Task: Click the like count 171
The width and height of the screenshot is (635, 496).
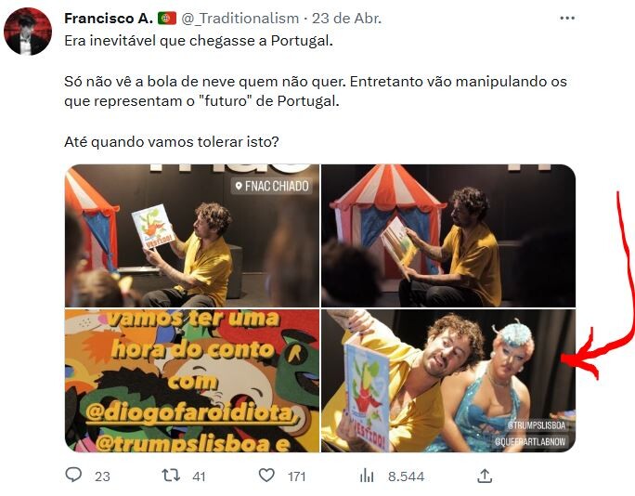Action: [x=296, y=476]
